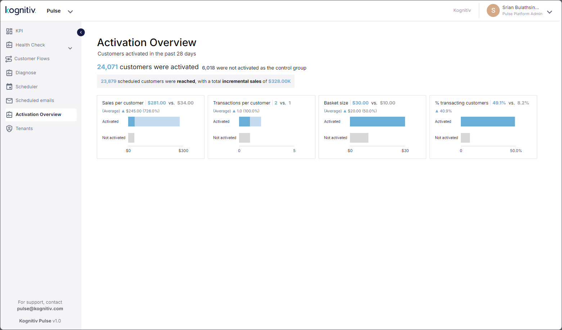Click the Basket size card title
Viewport: 562px width, 330px height.
[336, 103]
